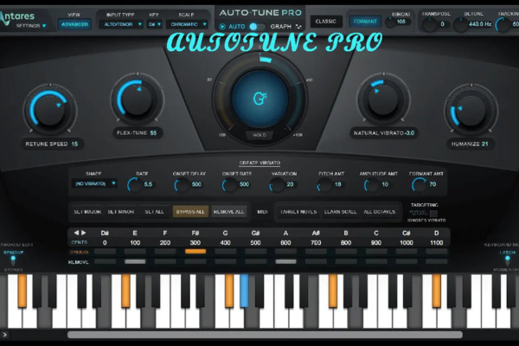Click the left arrow in scale table
The width and height of the screenshot is (519, 346).
[76, 233]
